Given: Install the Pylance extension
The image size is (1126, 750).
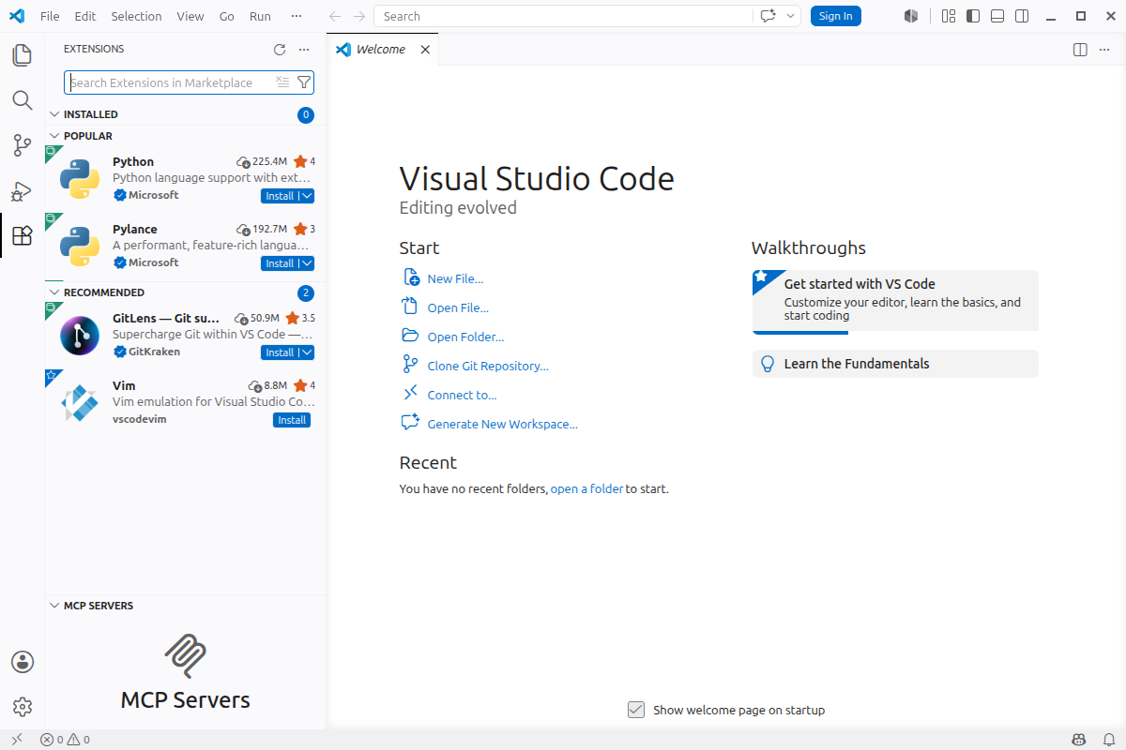Looking at the screenshot, I should [x=280, y=263].
